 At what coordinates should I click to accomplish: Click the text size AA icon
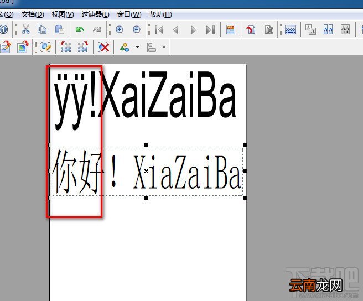310,29
